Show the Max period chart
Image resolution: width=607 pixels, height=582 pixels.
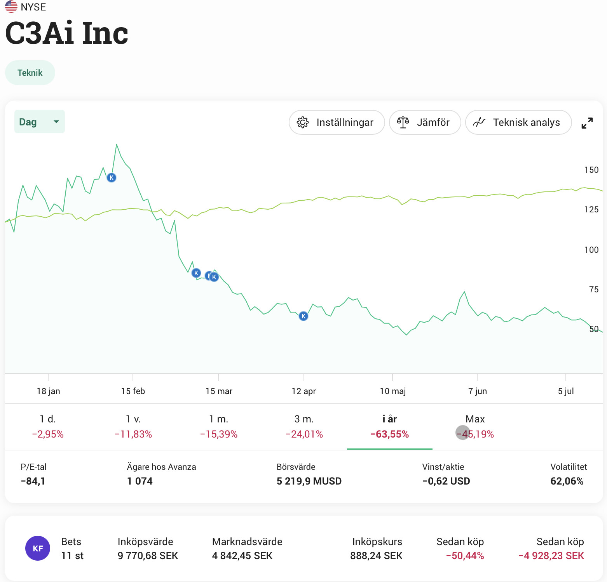(x=475, y=426)
